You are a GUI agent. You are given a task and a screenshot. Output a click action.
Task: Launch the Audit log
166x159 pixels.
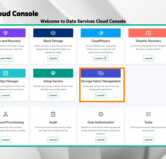coord(53,140)
